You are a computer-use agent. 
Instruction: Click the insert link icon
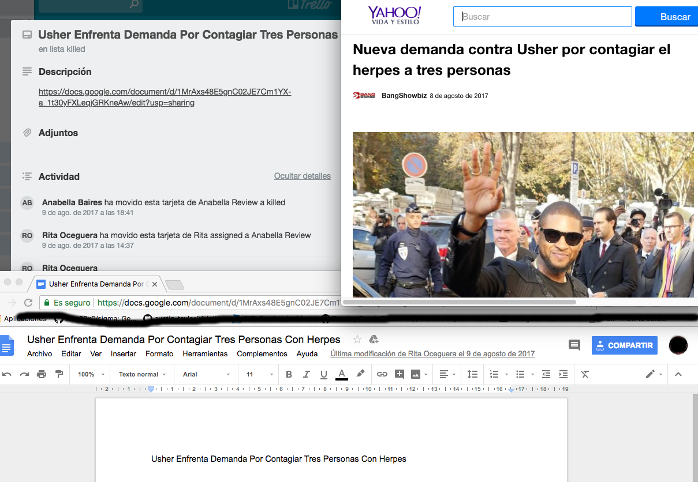[x=382, y=374]
